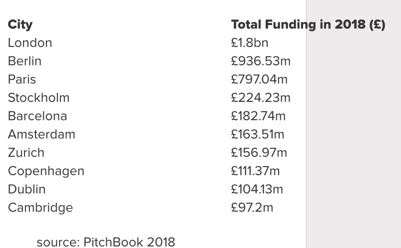
Task: Select the Cambridge city cell
Action: click(40, 208)
